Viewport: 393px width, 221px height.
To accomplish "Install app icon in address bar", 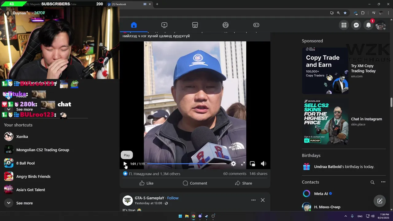I will (x=332, y=13).
